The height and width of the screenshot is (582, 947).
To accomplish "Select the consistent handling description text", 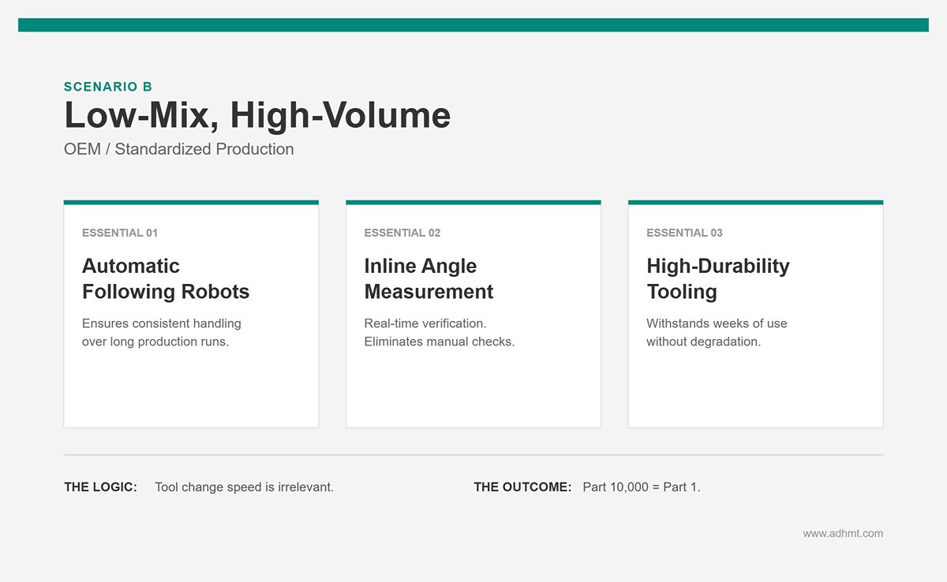I will [x=162, y=332].
